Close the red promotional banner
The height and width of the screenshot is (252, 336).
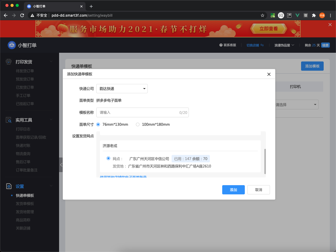330,25
